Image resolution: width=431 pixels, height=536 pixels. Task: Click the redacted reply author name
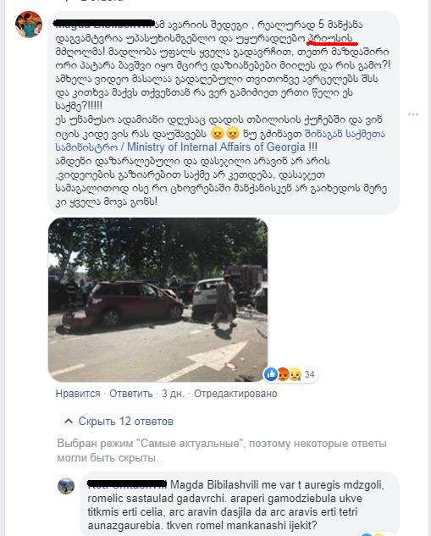point(127,484)
